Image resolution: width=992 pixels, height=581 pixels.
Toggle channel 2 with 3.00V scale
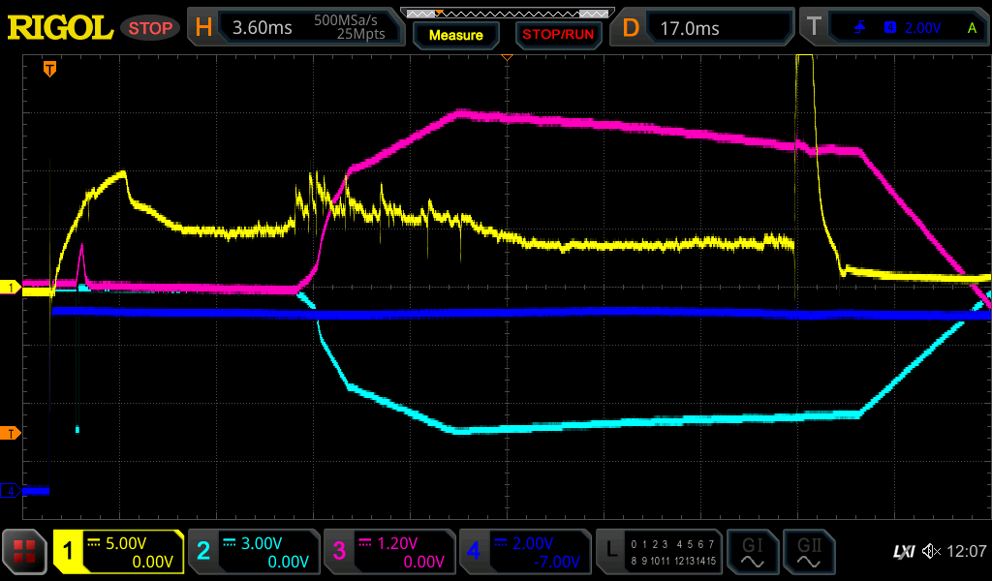click(x=253, y=553)
